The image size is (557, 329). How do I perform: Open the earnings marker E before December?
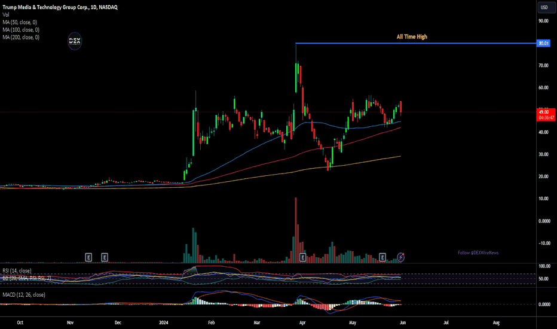coord(105,257)
